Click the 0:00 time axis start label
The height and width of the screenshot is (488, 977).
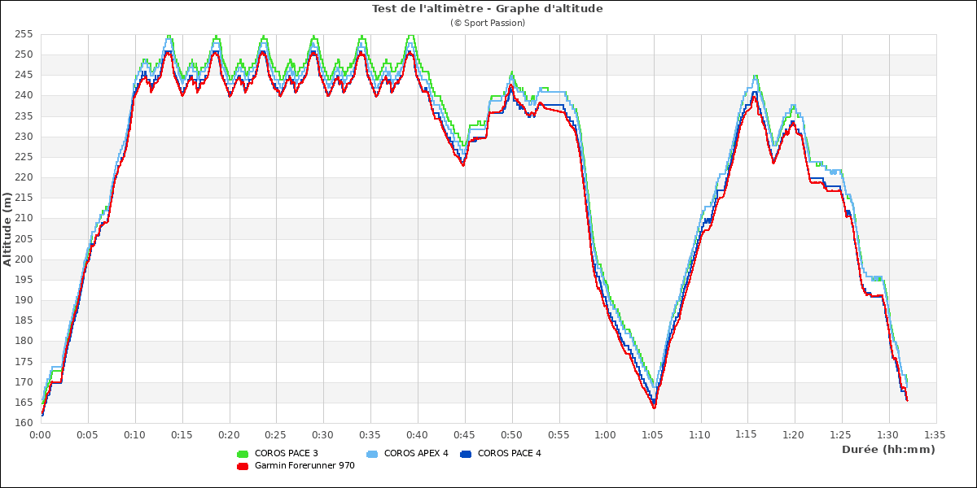pyautogui.click(x=41, y=435)
